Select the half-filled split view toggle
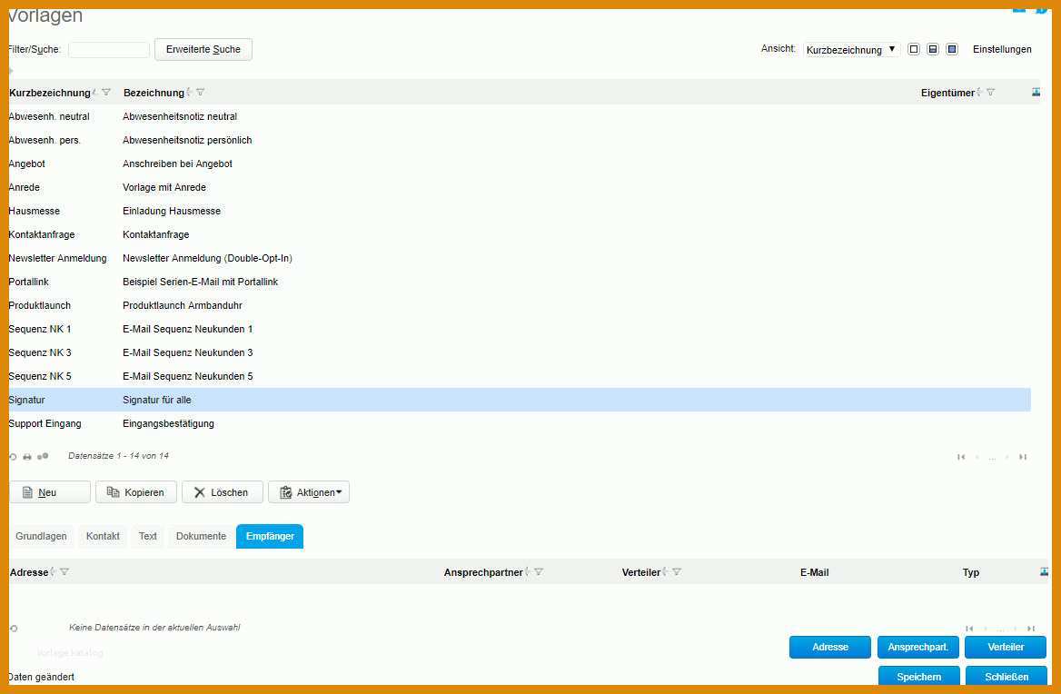This screenshot has width=1061, height=694. pyautogui.click(x=933, y=49)
